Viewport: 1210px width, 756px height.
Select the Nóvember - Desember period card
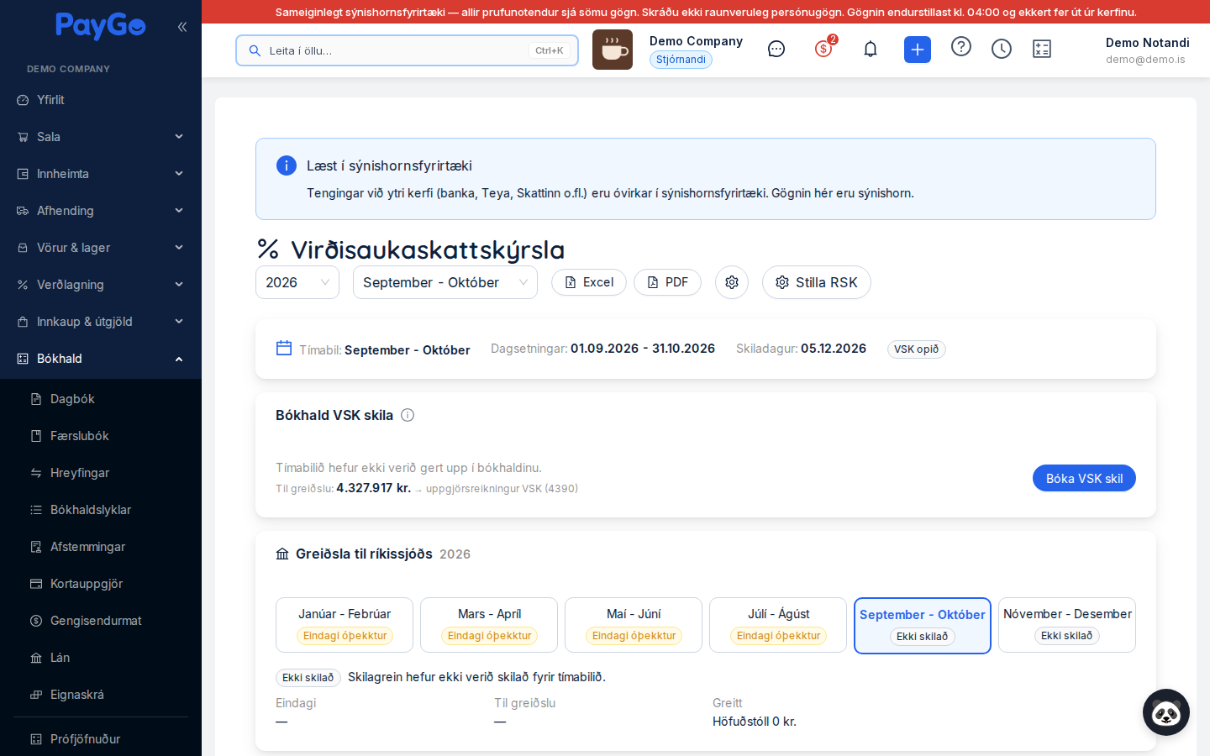(x=1067, y=625)
